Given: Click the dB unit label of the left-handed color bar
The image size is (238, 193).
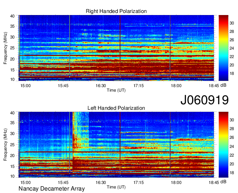Looking at the screenshot, I should tap(223, 182).
